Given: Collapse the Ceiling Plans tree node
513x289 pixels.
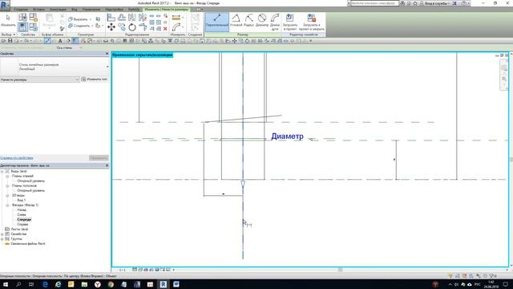Looking at the screenshot, I should pos(7,185).
